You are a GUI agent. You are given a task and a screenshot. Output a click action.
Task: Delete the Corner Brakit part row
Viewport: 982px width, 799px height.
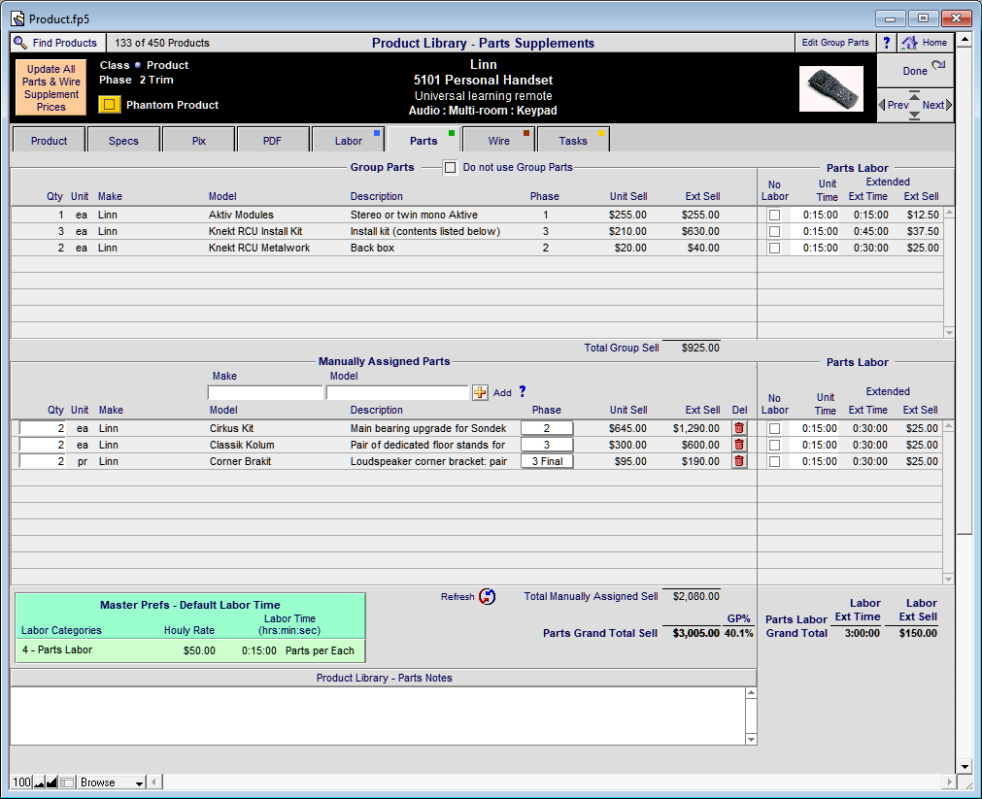739,461
